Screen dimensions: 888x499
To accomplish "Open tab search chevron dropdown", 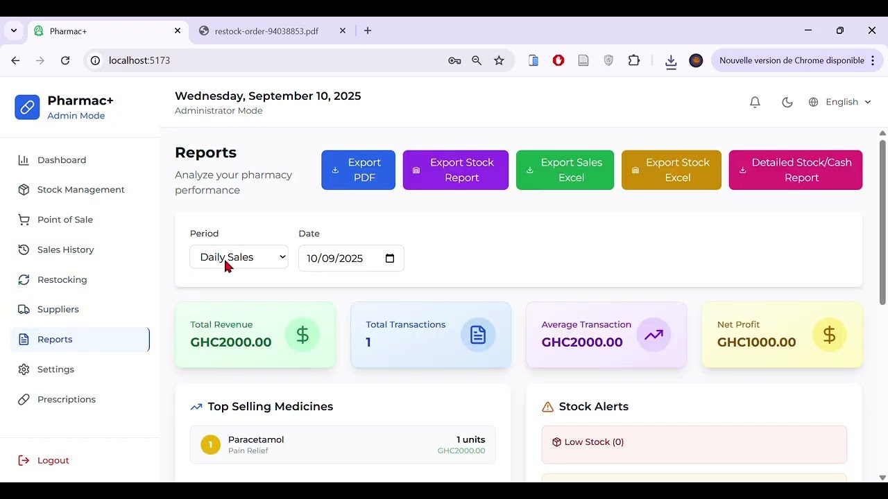I will coord(14,30).
